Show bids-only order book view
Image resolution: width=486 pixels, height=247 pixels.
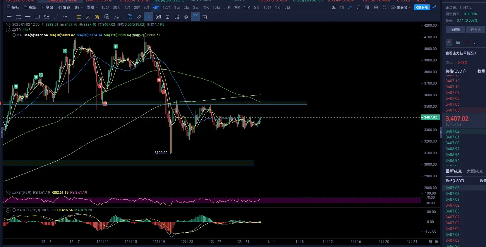[458, 42]
